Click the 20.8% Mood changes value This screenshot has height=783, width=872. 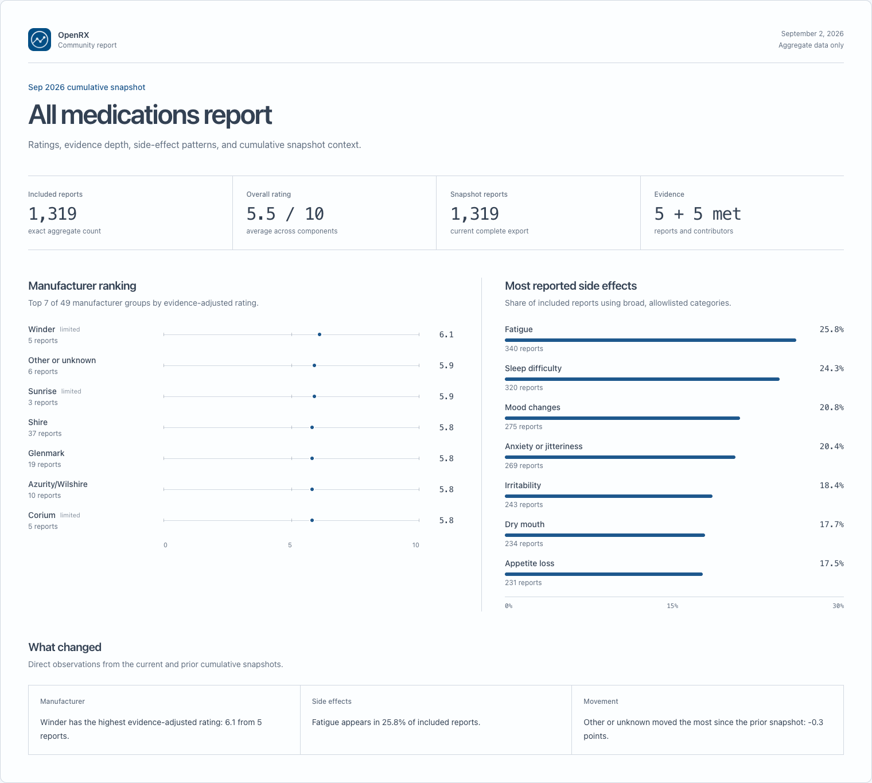tap(832, 407)
